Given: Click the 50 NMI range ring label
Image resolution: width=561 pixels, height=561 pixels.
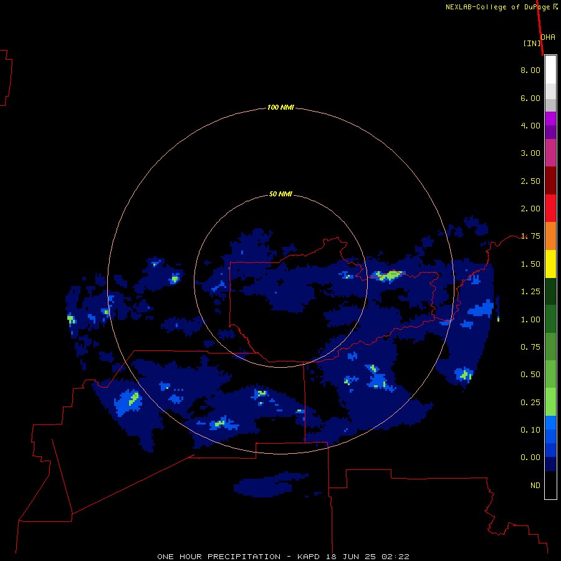Looking at the screenshot, I should 280,194.
